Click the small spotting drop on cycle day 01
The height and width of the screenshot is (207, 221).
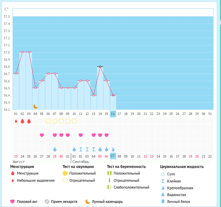(16, 121)
